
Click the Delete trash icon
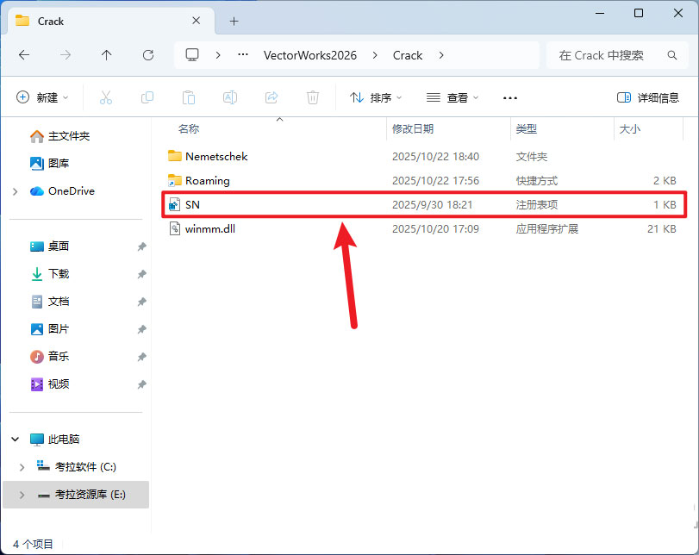tap(313, 97)
